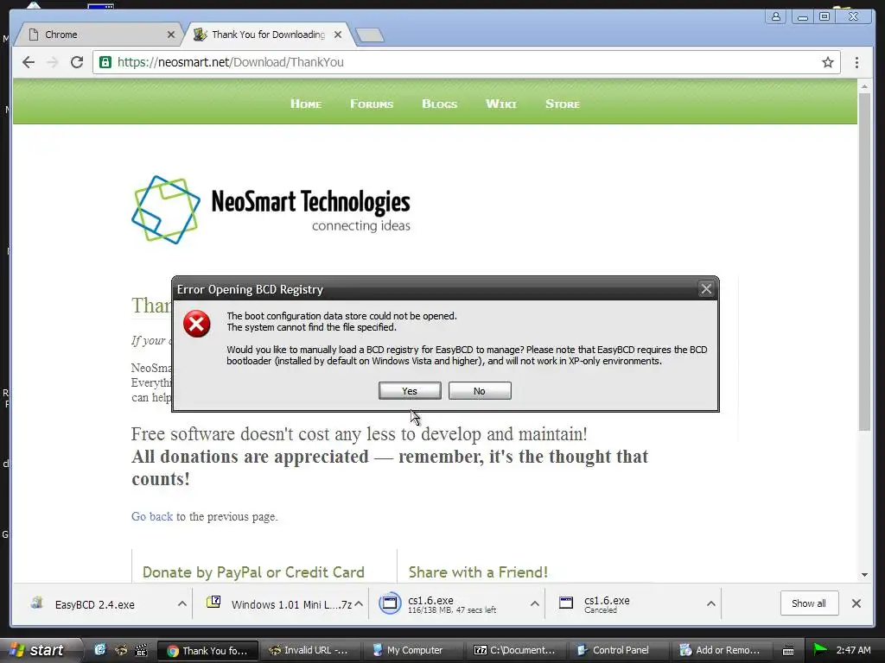
Task: Click No in the BCD Registry error dialog
Action: click(480, 391)
